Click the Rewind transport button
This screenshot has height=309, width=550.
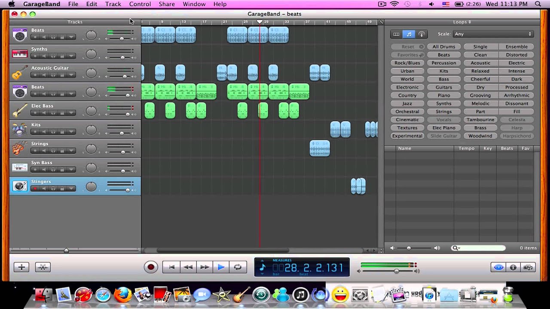pos(188,267)
